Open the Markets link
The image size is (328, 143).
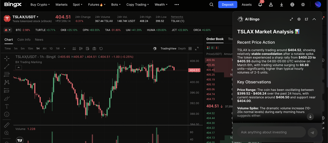pyautogui.click(x=61, y=5)
